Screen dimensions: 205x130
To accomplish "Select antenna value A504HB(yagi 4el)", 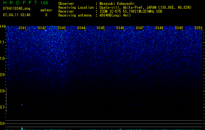I will point(115,15).
